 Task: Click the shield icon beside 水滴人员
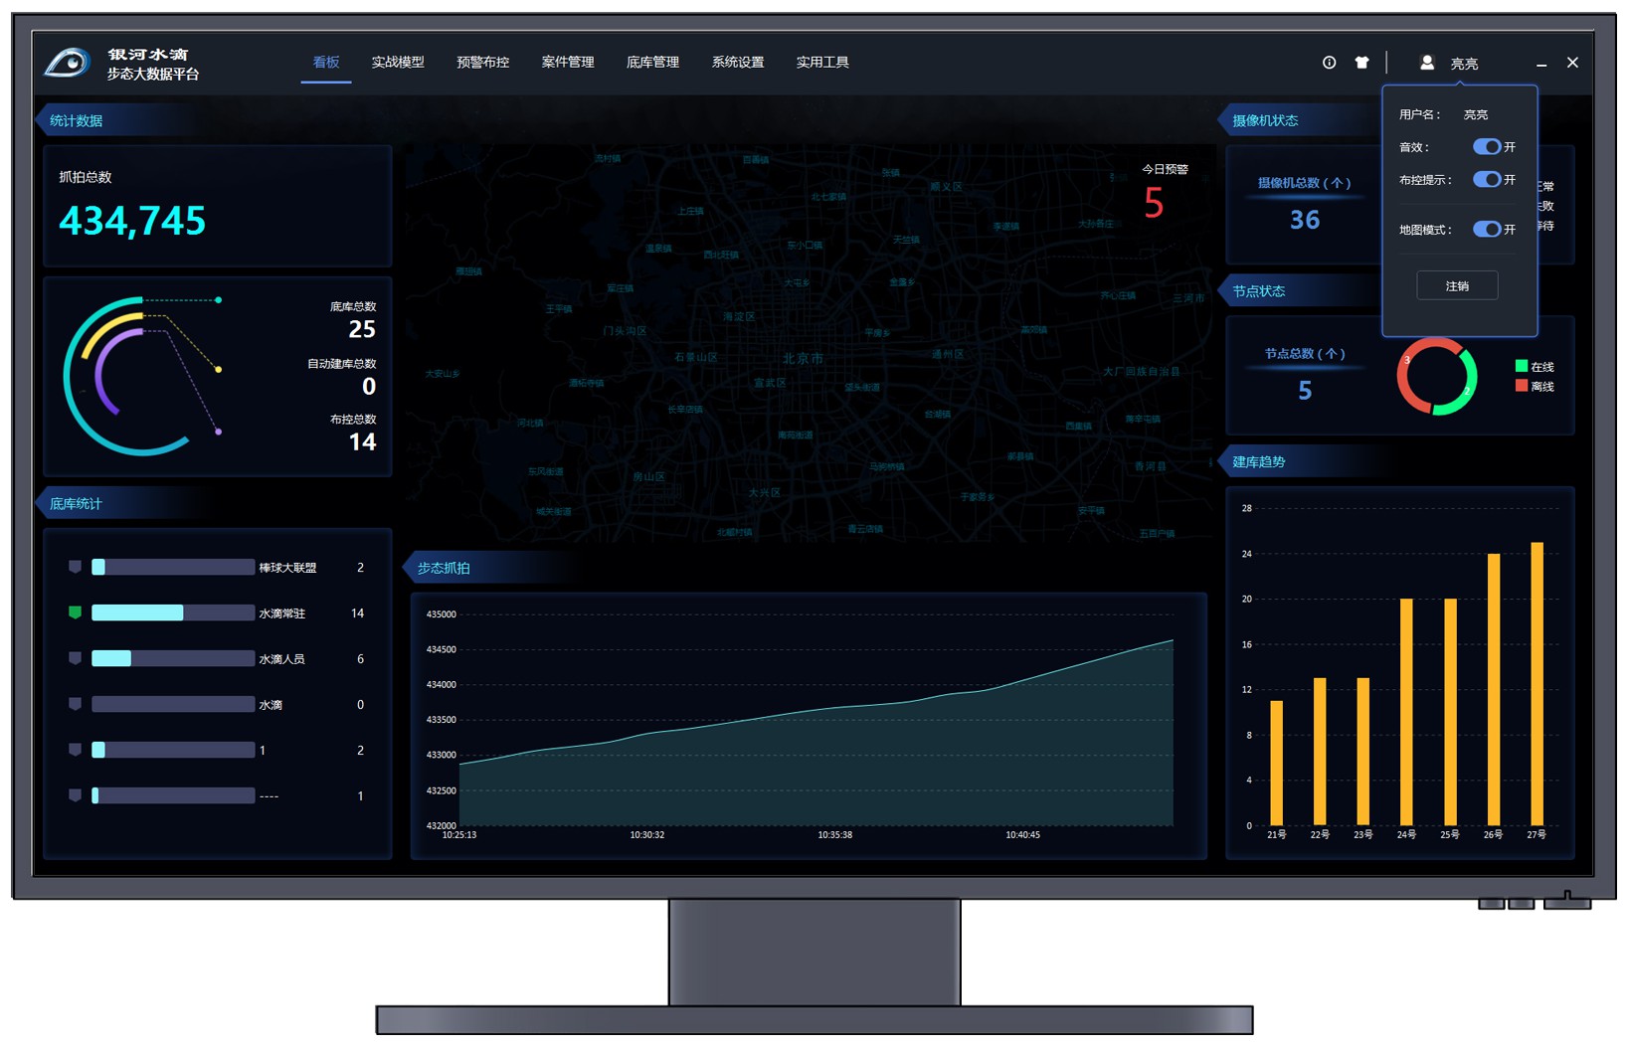[75, 658]
